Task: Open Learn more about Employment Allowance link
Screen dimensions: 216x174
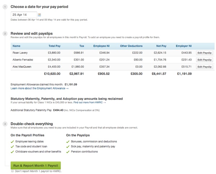Action: [40, 88]
